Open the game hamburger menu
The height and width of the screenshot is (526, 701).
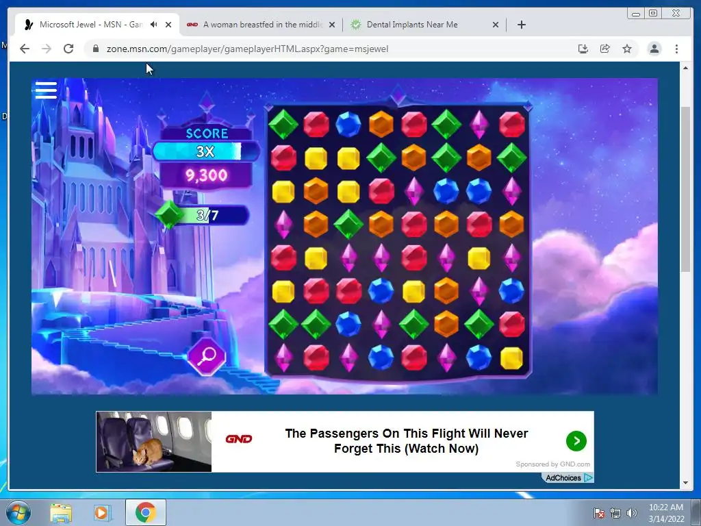point(46,90)
